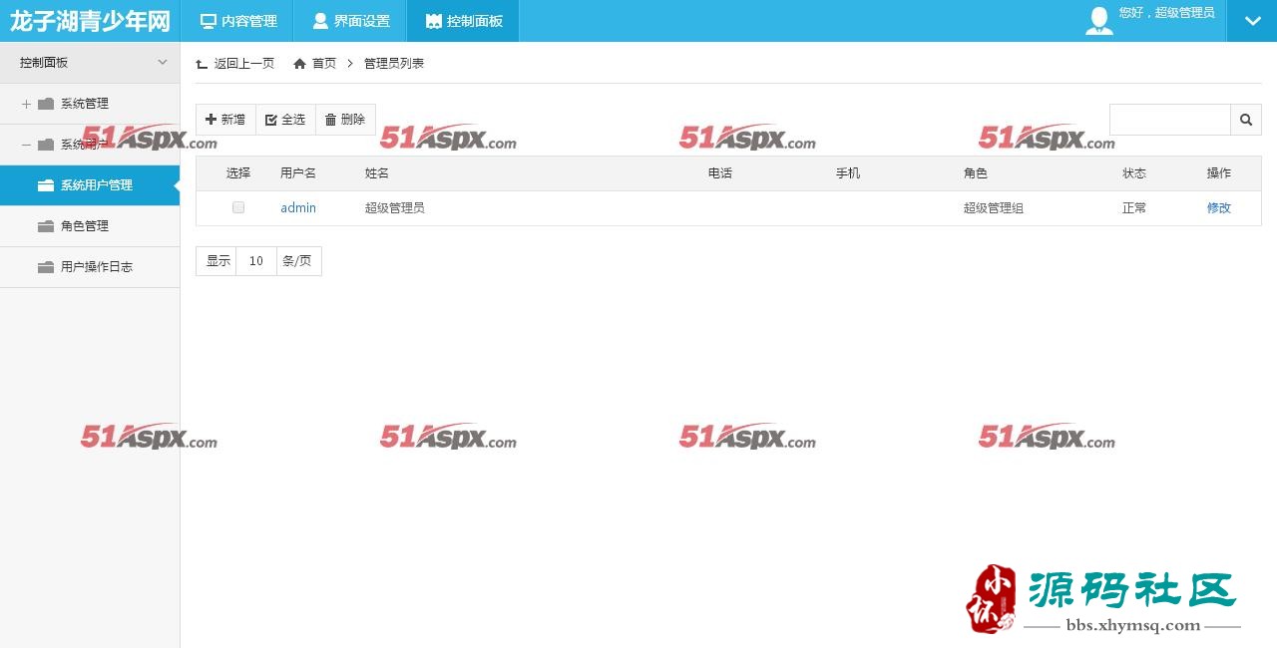
Task: Open 用户操作日志 in the sidebar
Action: tap(90, 267)
